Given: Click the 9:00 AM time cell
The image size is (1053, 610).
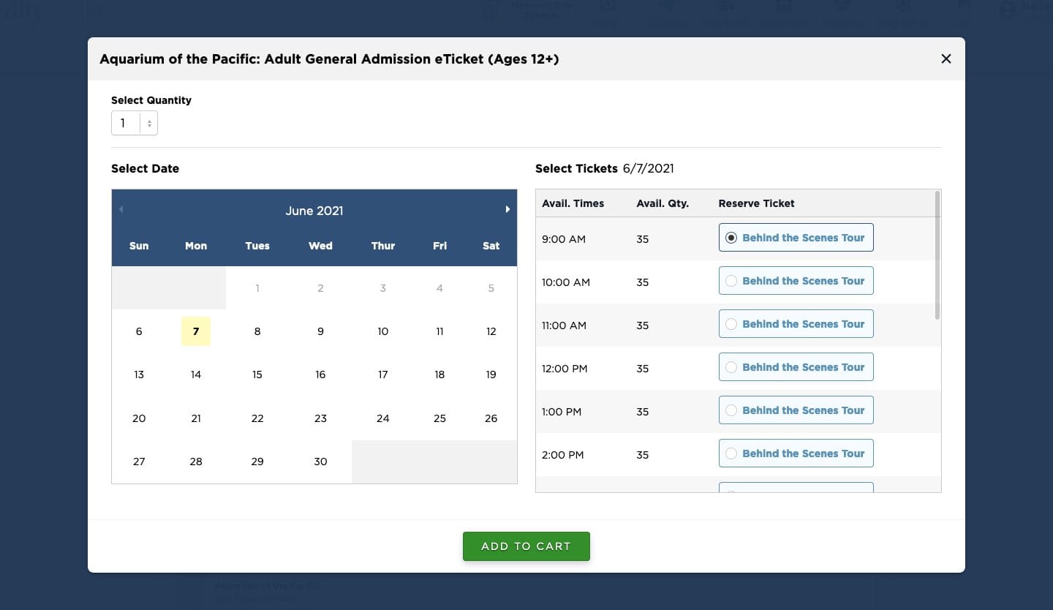Looking at the screenshot, I should pyautogui.click(x=564, y=239).
